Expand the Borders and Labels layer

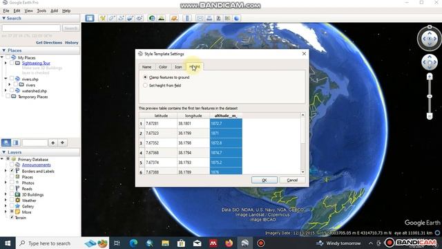click(6, 171)
